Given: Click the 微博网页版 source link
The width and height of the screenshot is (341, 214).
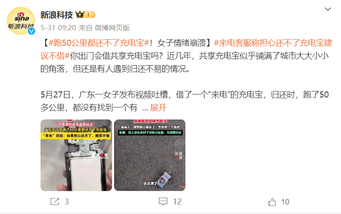Looking at the screenshot, I should (x=112, y=28).
